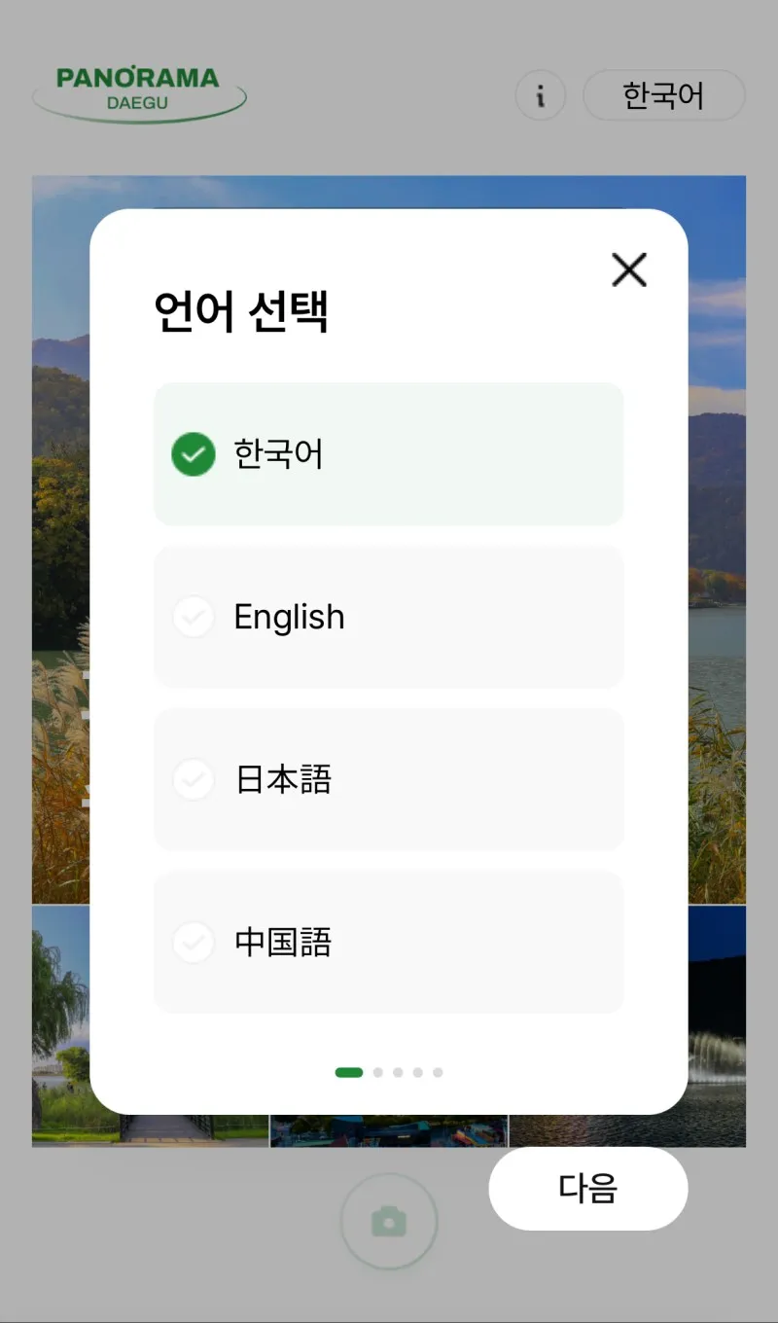Close the language selection dialog
Image resolution: width=778 pixels, height=1323 pixels.
coord(629,269)
